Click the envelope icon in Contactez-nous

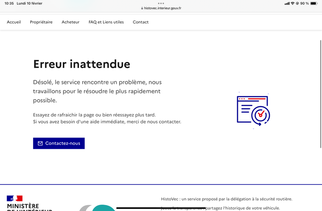(40, 143)
